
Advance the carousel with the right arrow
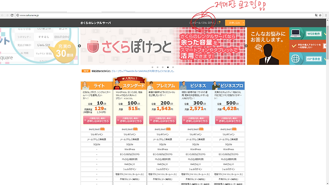tap(246, 46)
